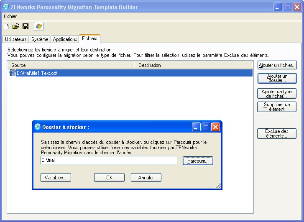
Task: Select the Fichiers tab
Action: 89,38
